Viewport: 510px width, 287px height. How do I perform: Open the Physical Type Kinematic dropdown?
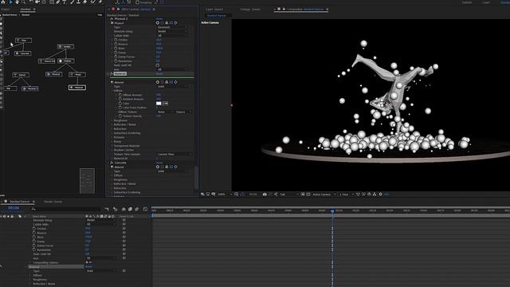click(x=172, y=27)
